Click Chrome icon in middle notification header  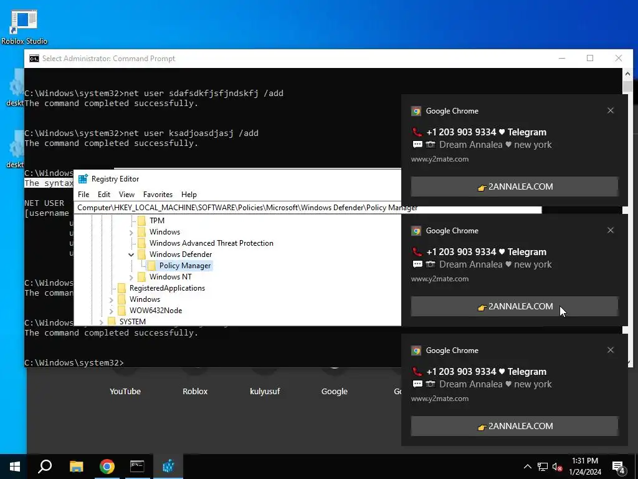tap(416, 231)
